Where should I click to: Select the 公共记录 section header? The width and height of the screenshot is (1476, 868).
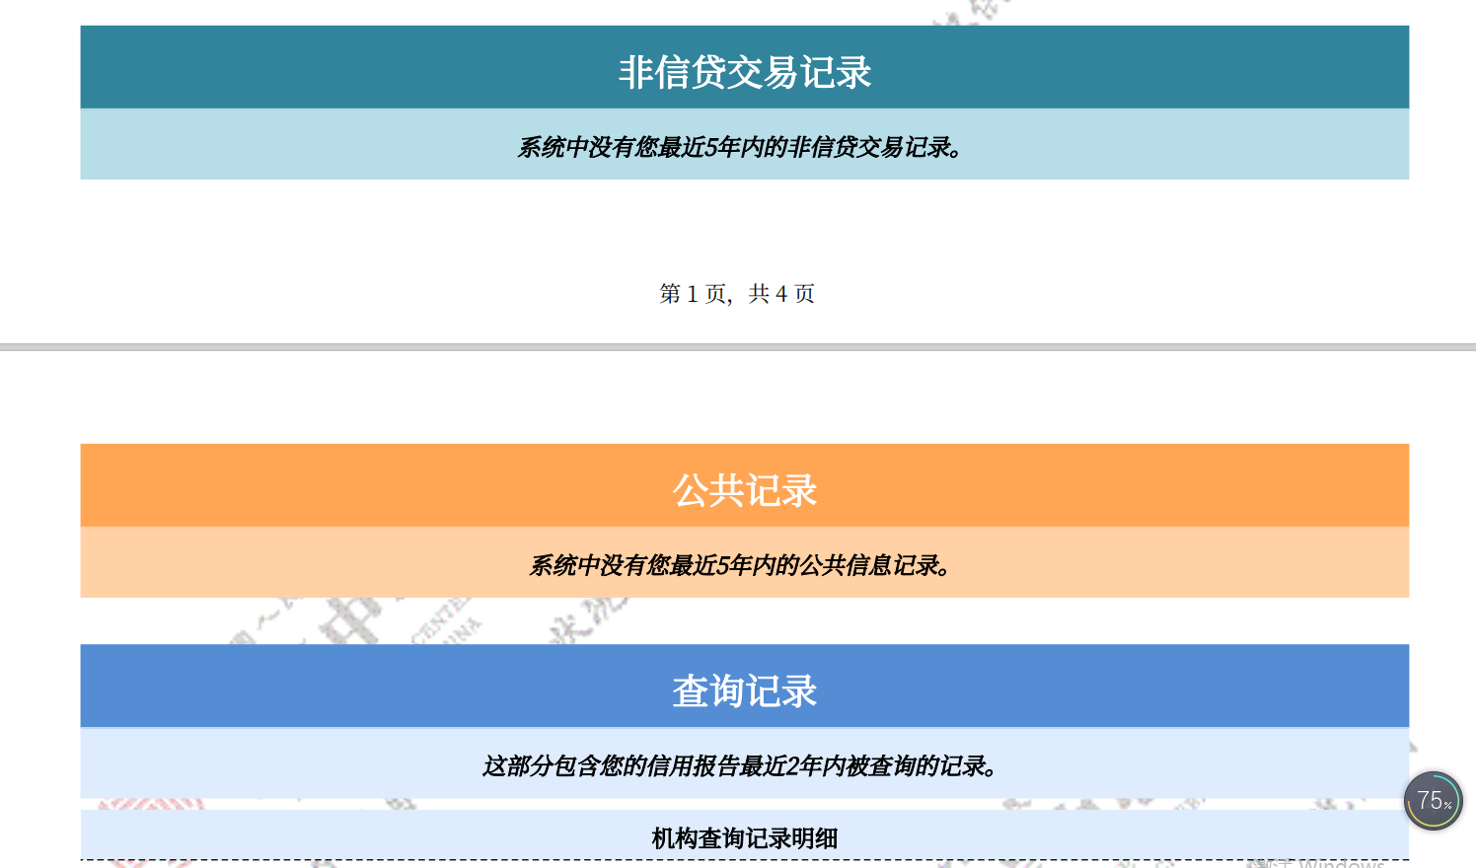[x=745, y=485]
